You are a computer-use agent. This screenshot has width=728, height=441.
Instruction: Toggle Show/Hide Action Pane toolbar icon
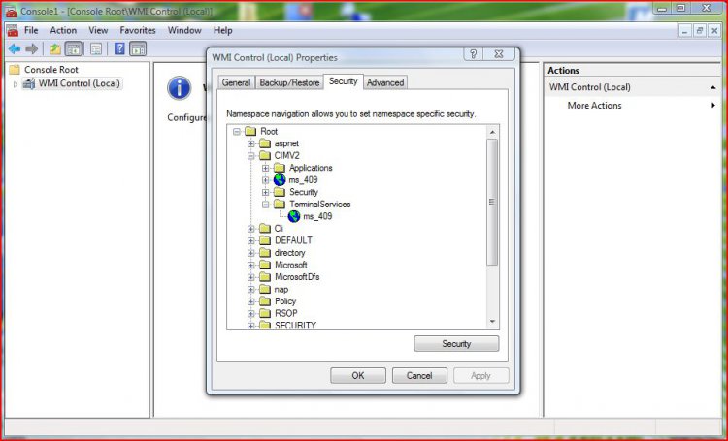[138, 48]
